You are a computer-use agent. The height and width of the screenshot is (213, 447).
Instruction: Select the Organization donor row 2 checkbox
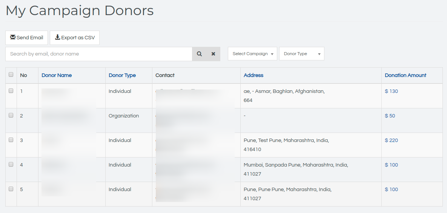click(x=11, y=115)
